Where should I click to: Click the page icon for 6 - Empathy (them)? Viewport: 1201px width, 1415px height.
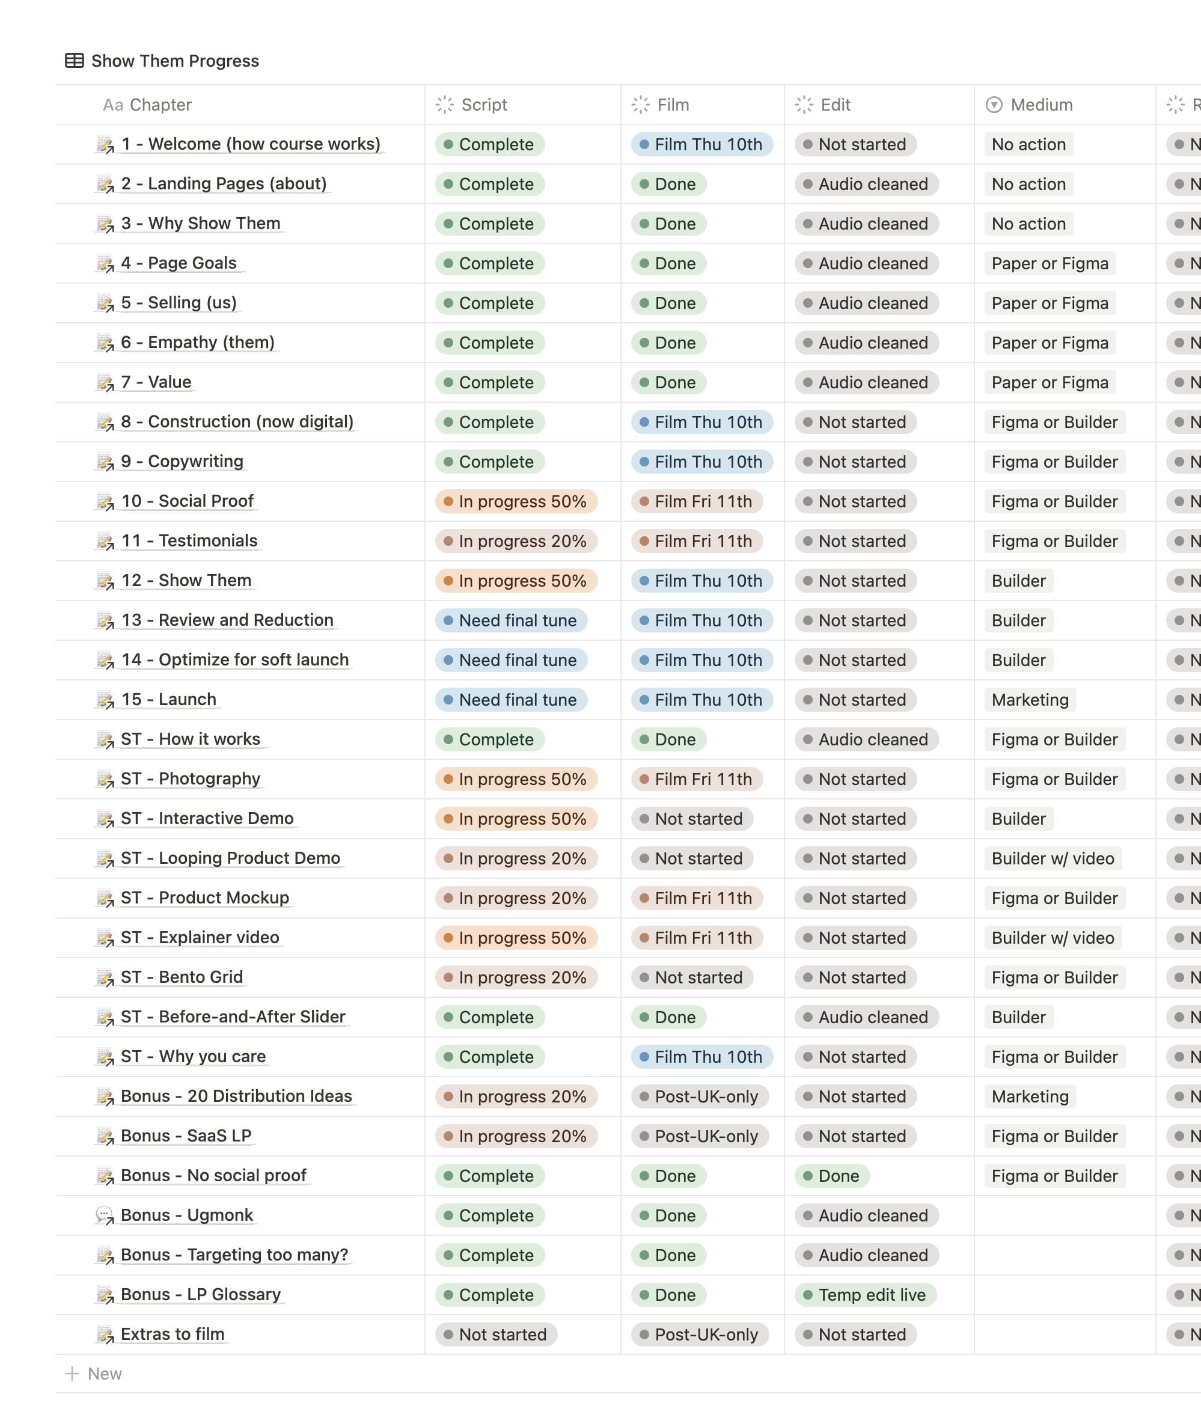point(105,343)
